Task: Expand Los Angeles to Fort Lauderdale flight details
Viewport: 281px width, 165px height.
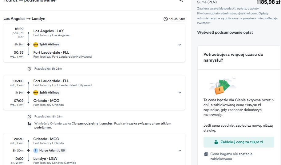Action: click(x=180, y=45)
